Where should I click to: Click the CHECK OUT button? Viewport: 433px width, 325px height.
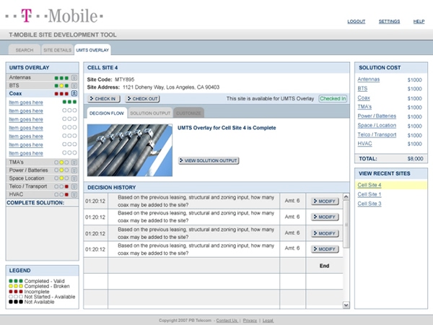142,99
